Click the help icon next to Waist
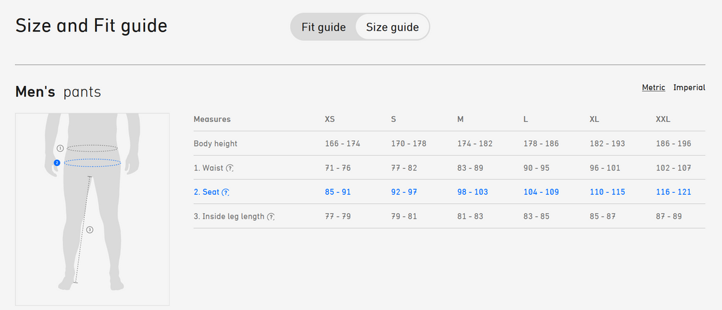 [230, 168]
